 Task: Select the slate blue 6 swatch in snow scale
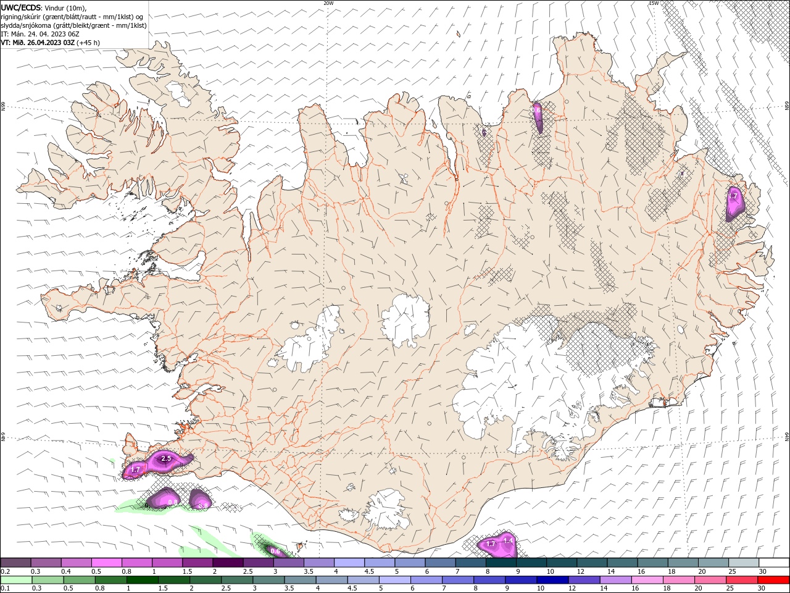441,563
